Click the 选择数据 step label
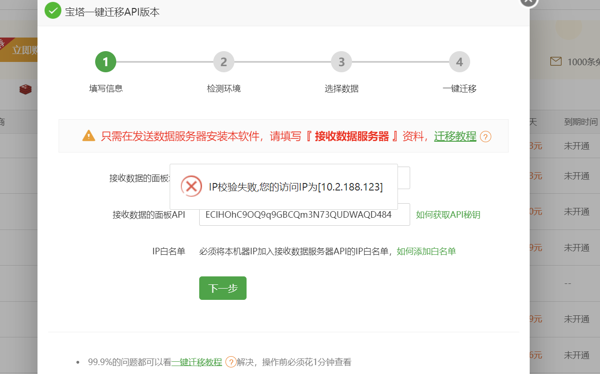The image size is (600, 374). pos(342,88)
